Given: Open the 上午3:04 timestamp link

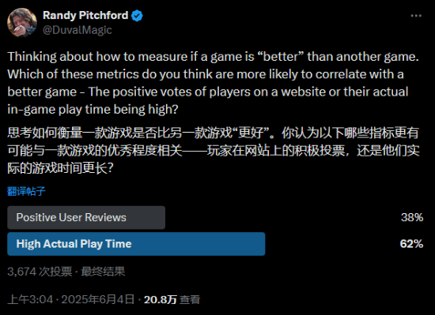Looking at the screenshot, I should (30, 299).
